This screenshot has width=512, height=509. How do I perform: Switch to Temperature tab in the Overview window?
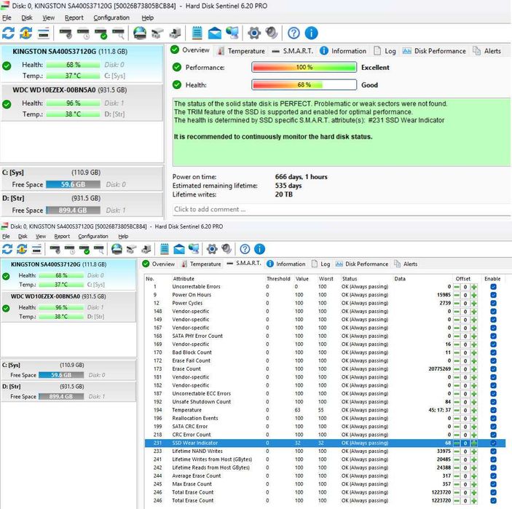pos(242,51)
